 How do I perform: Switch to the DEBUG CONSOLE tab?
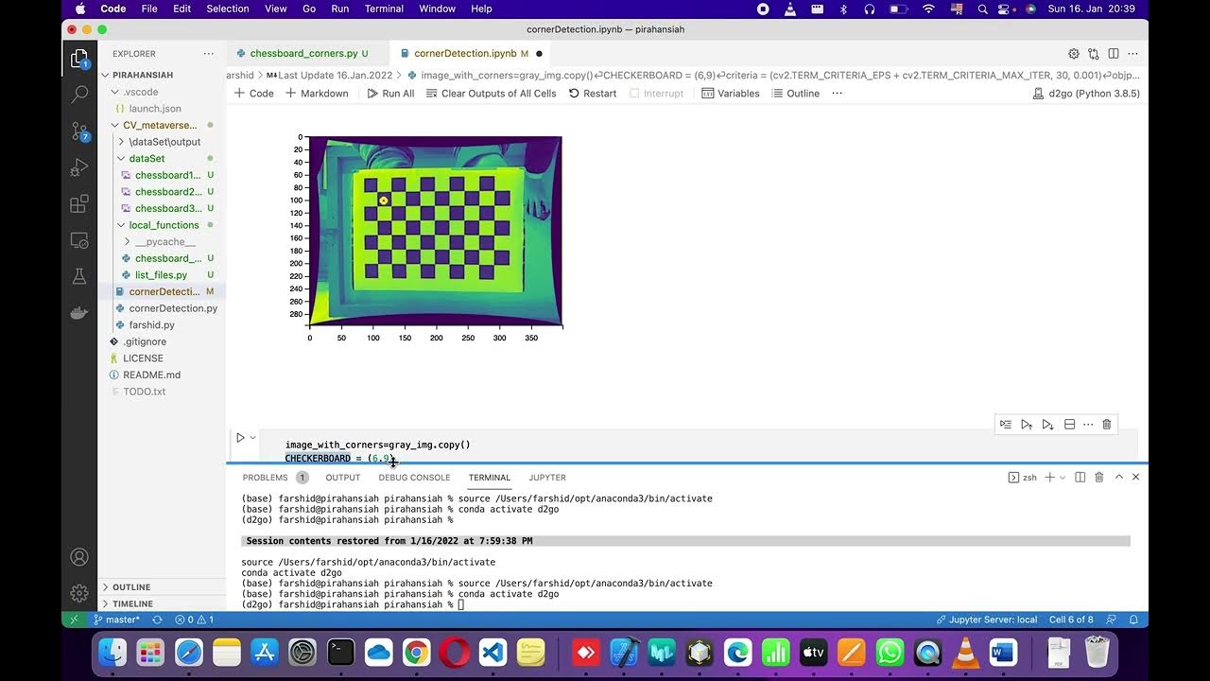(414, 478)
